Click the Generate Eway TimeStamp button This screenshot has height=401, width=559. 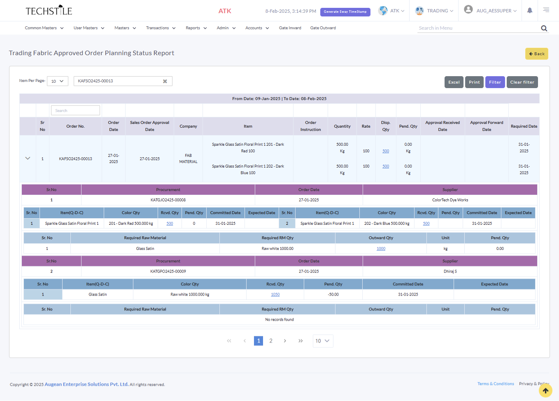pyautogui.click(x=345, y=12)
